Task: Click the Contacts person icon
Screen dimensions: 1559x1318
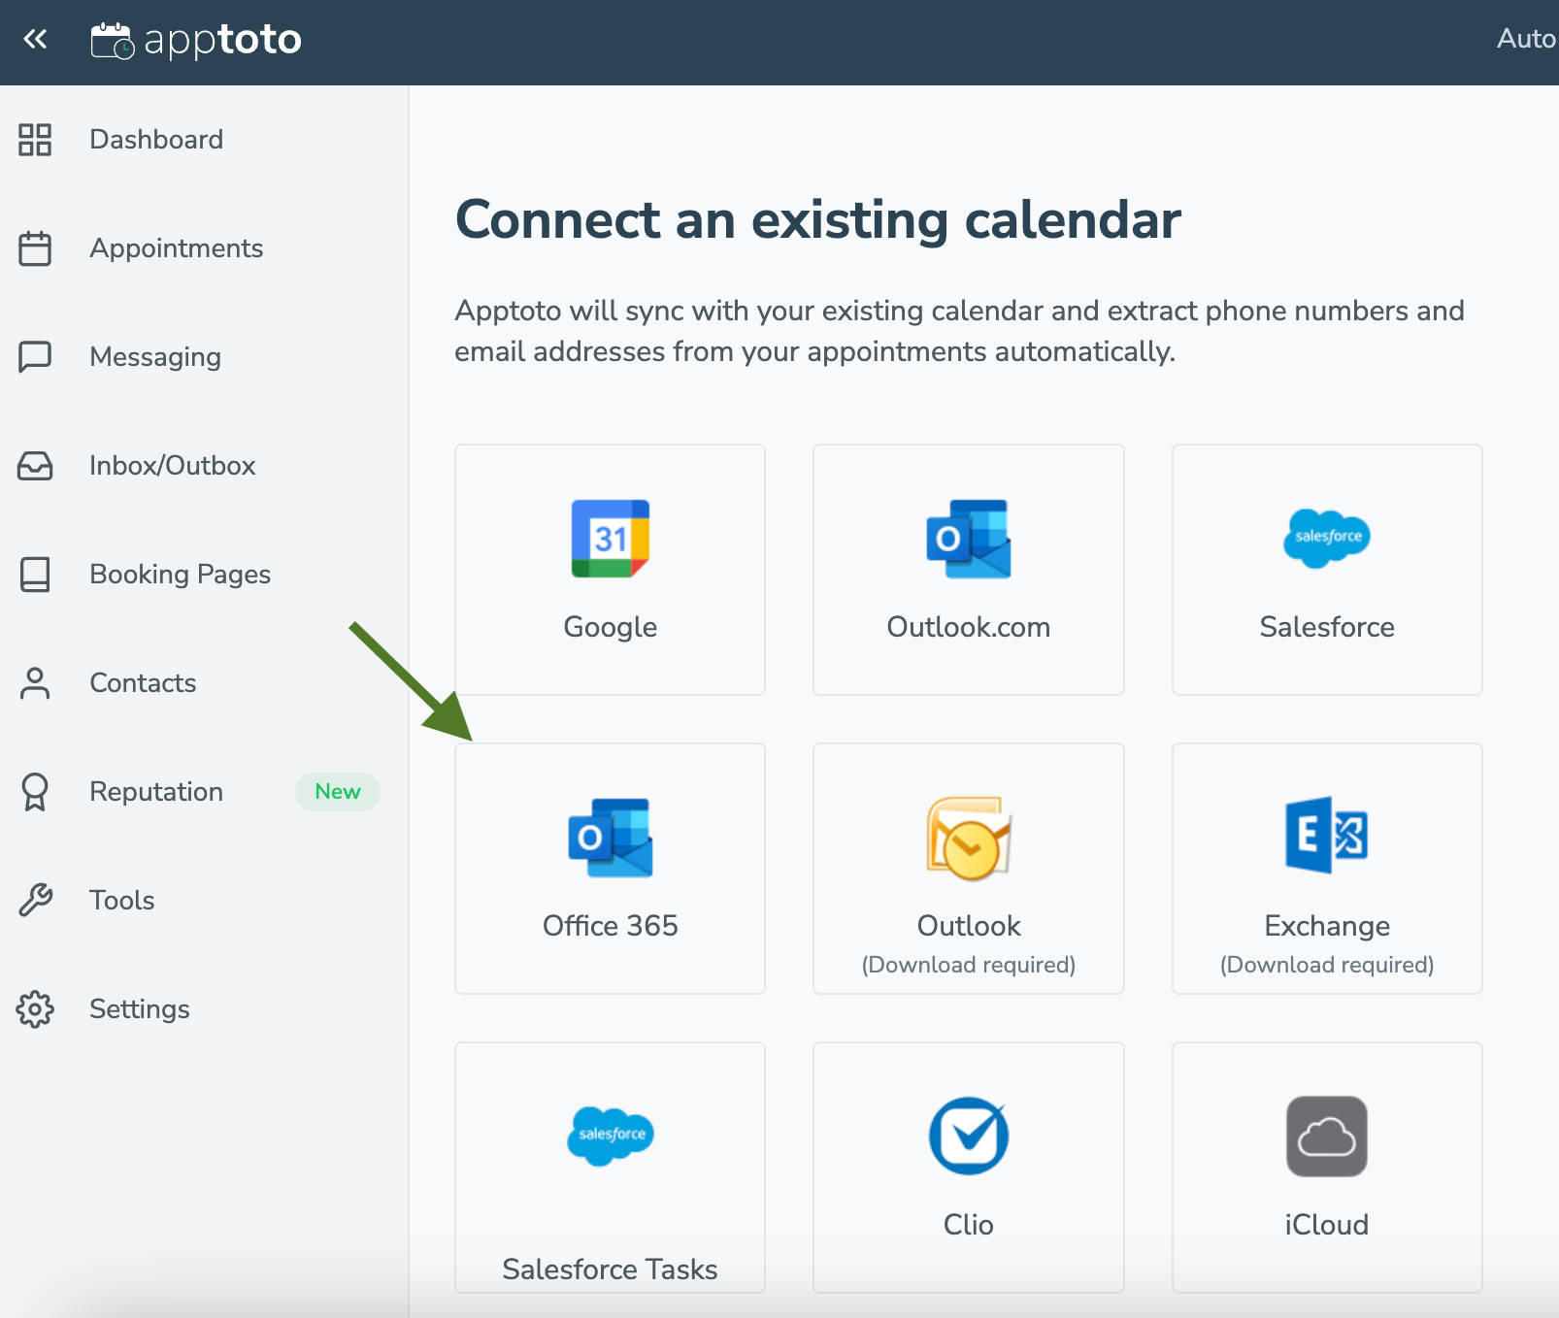Action: [35, 683]
